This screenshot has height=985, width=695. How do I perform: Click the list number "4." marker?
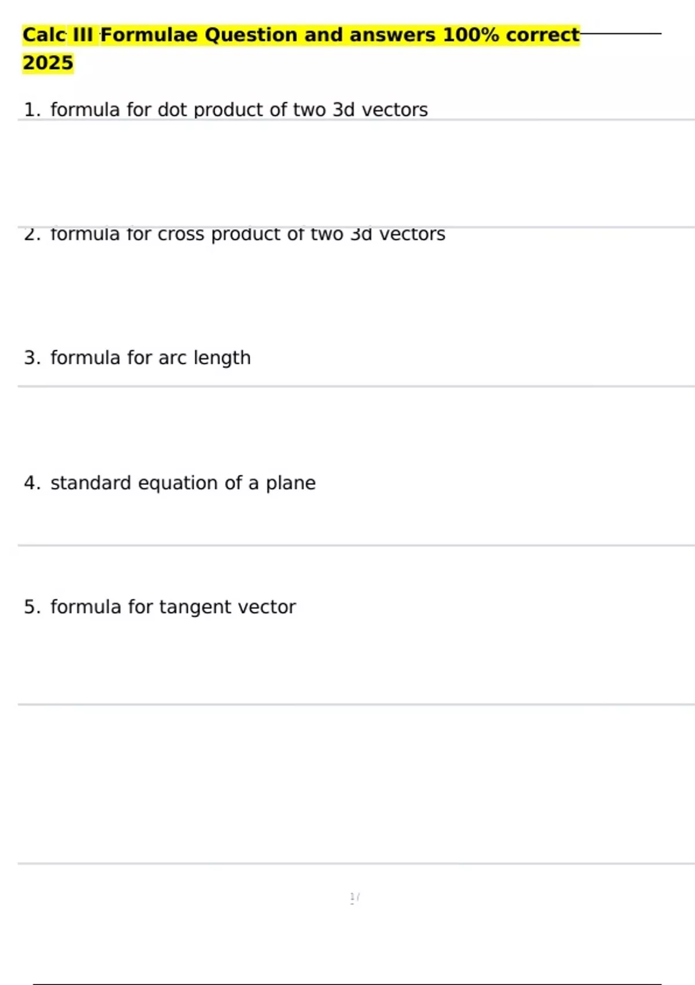coord(32,483)
